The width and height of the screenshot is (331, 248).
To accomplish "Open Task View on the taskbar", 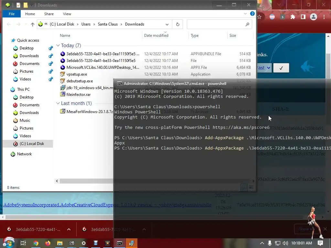I will click(x=23, y=243).
